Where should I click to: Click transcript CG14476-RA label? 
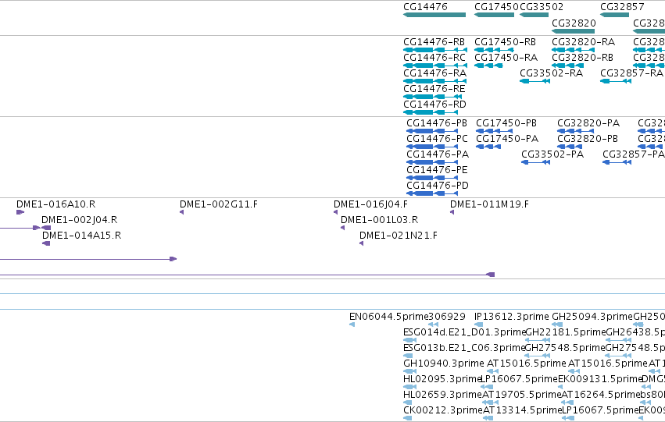pos(434,73)
